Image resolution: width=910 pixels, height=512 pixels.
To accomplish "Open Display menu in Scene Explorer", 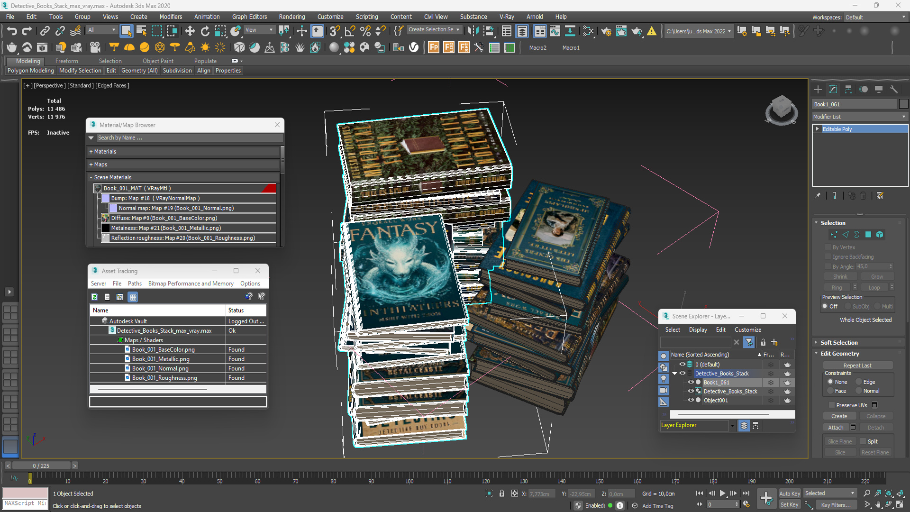I will pos(698,329).
